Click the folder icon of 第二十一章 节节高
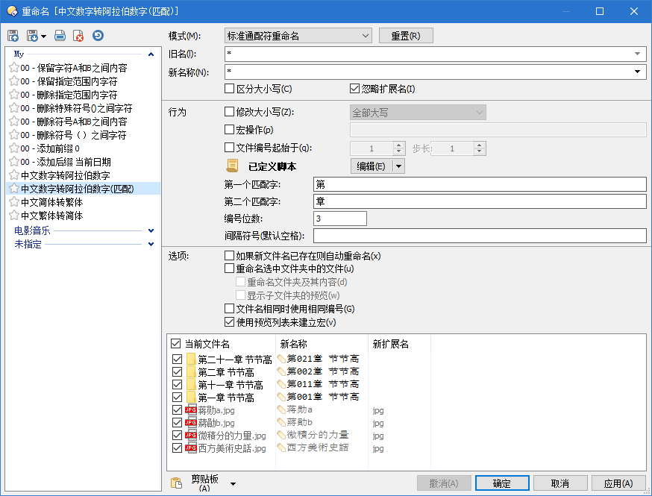Viewport: 652px width, 496px height. coord(191,360)
